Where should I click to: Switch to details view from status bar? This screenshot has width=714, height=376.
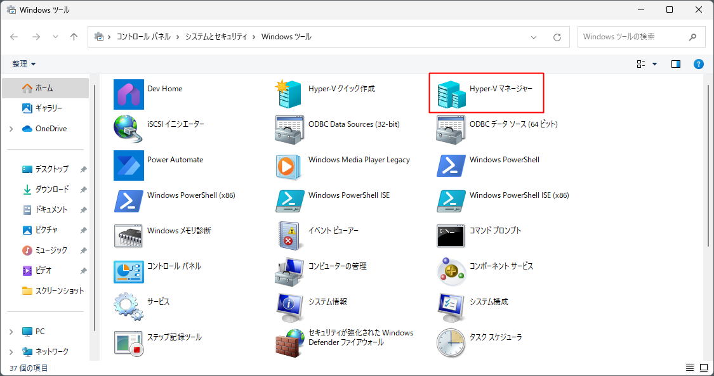[689, 367]
